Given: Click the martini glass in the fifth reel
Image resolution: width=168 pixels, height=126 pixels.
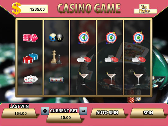Looking at the screenshot, I should [x=138, y=78].
